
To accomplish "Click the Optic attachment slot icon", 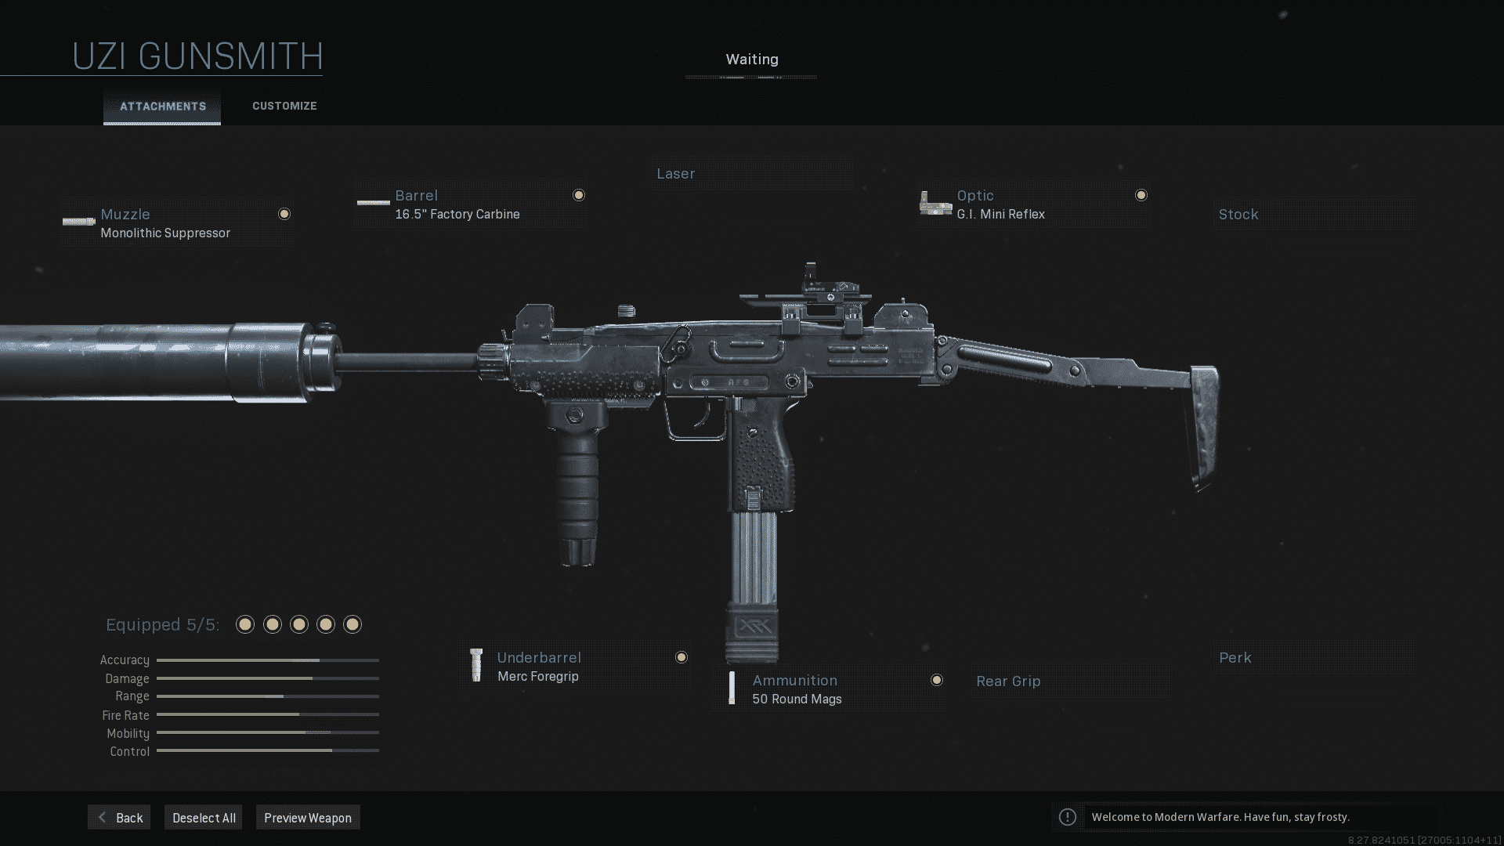I will 935,204.
